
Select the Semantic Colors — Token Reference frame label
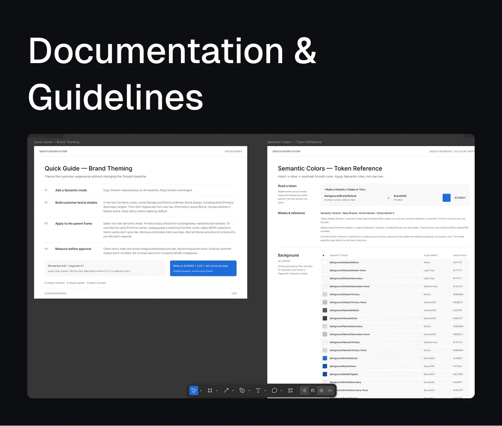point(294,142)
